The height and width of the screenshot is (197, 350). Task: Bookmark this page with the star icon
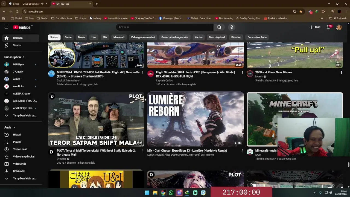click(x=301, y=11)
